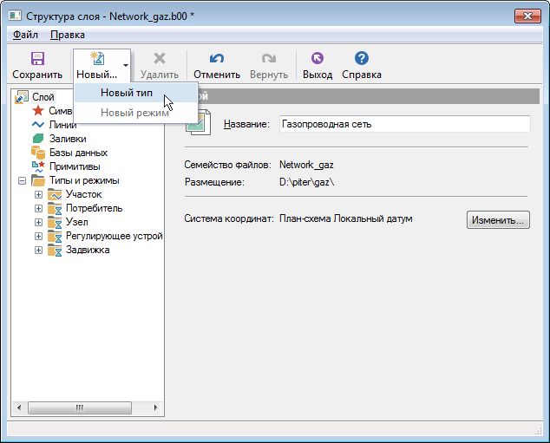Open Справка help icon
Viewport: 550px width, 443px height.
point(362,59)
